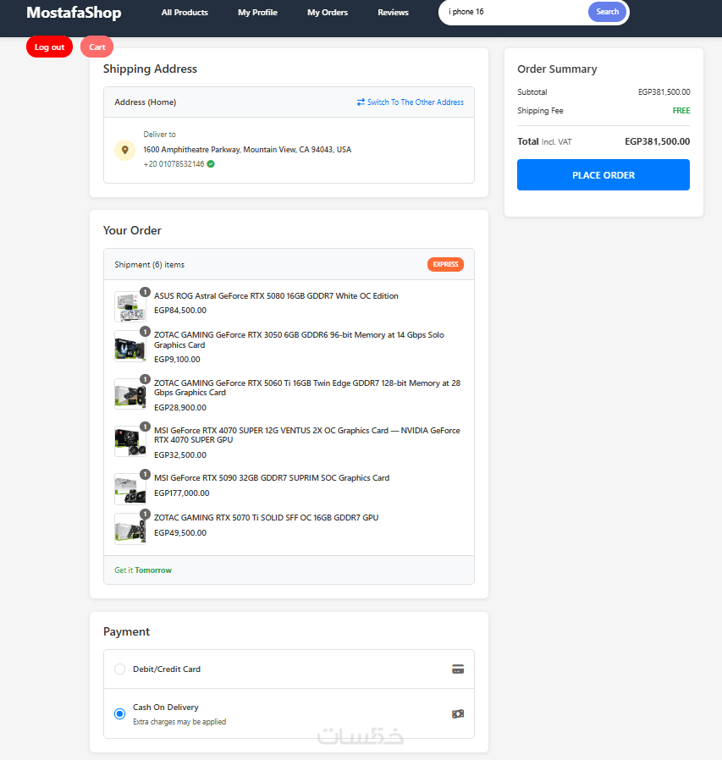Click the ZOTAC GAMING GeForce RTX 3050 title
The image size is (722, 760).
(299, 339)
